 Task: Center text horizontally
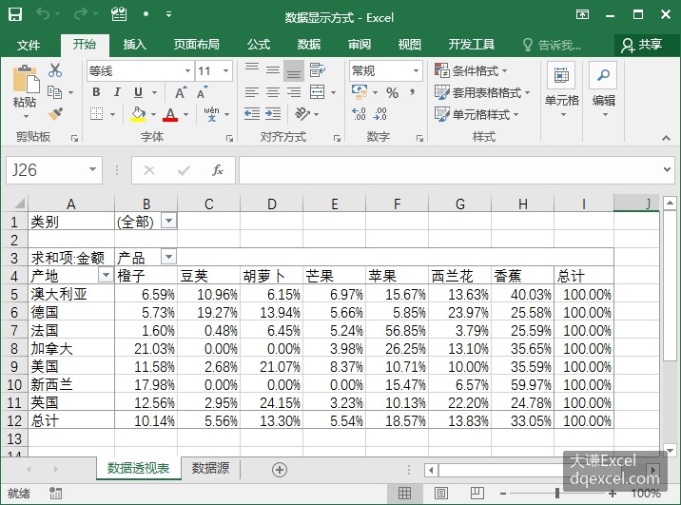[x=273, y=92]
